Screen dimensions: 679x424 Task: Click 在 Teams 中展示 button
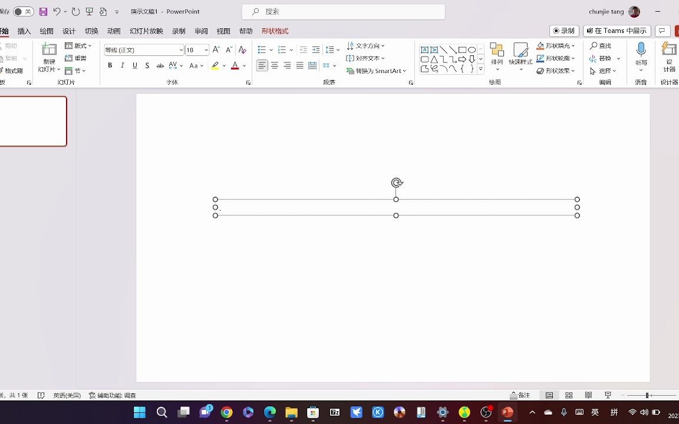[x=617, y=31]
